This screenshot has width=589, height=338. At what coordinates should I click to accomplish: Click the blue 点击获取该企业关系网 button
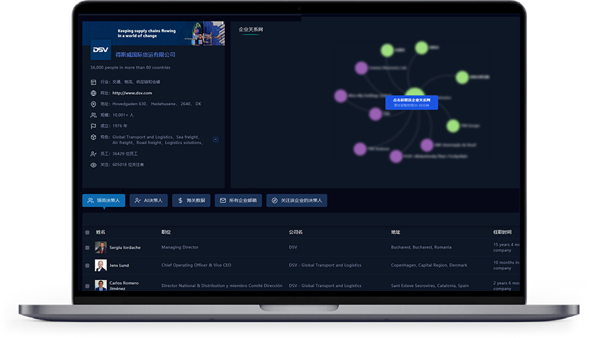point(412,102)
